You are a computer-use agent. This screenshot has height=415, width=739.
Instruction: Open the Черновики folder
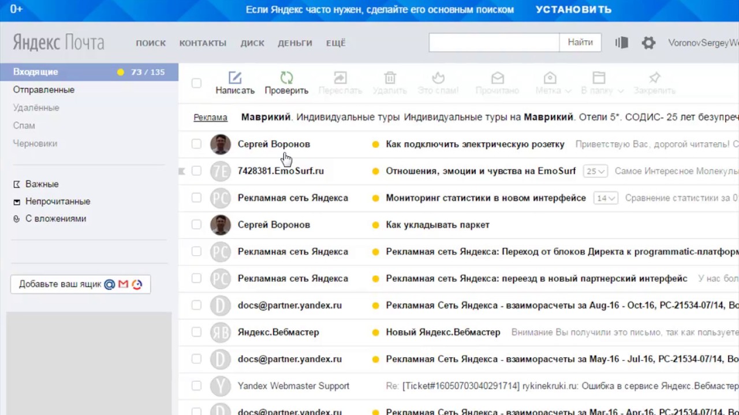point(35,144)
